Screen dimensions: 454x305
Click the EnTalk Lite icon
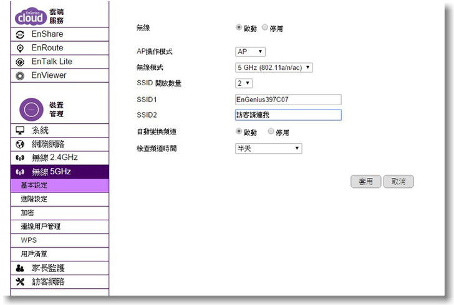[20, 62]
